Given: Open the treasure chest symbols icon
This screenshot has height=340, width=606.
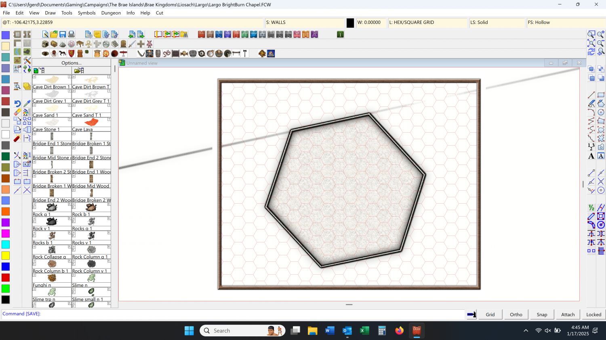Looking at the screenshot, I should click(x=54, y=44).
